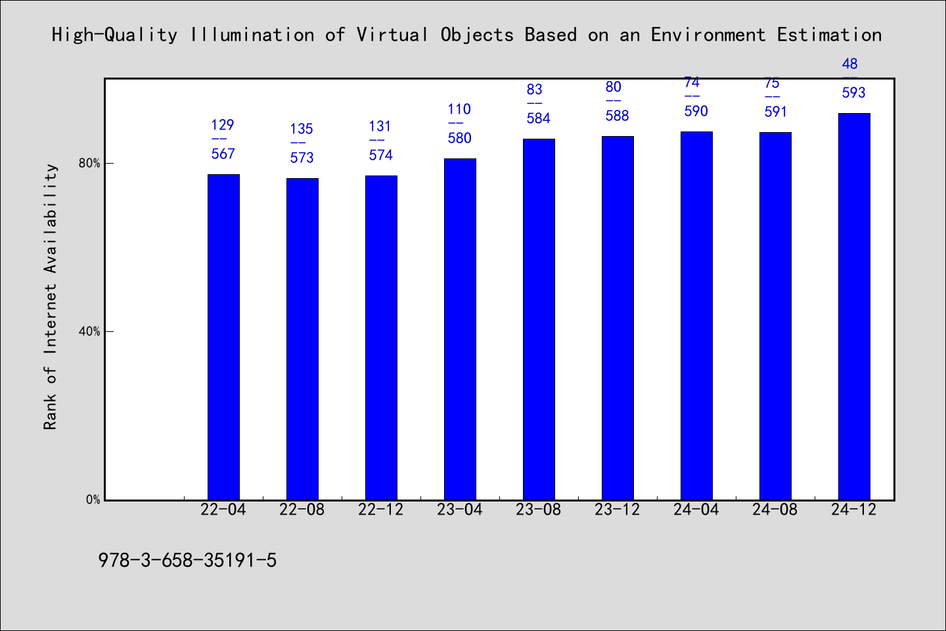This screenshot has height=631, width=946.
Task: Click the bar for 22-12
Action: pos(381,338)
